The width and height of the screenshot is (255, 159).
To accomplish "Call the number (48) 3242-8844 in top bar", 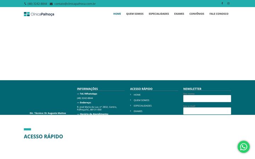I will (x=37, y=4).
